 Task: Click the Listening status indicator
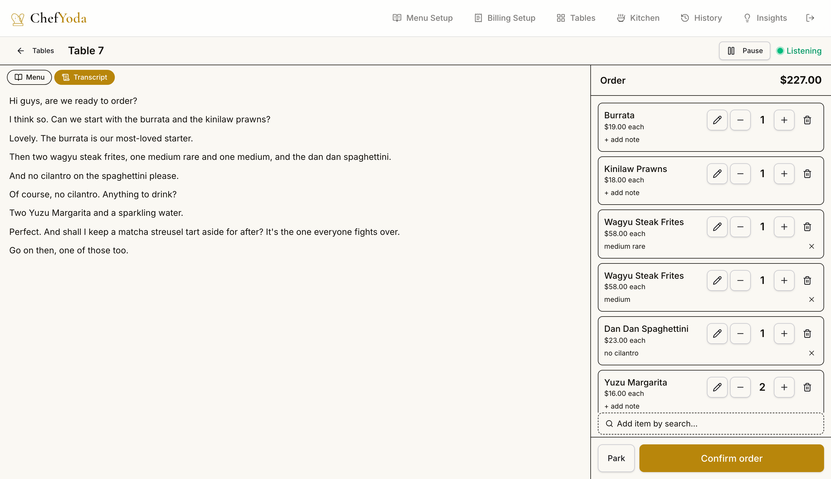(799, 51)
